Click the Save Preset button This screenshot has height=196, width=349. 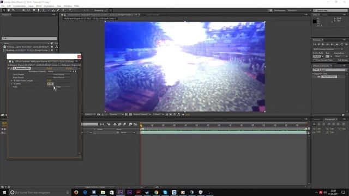click(x=58, y=77)
